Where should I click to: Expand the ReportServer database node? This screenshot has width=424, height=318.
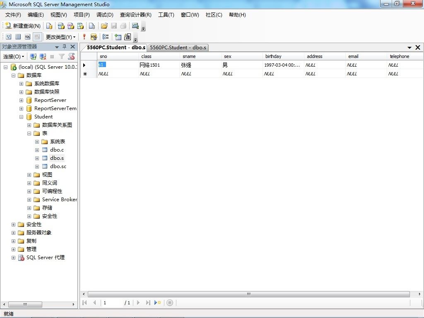[22, 100]
